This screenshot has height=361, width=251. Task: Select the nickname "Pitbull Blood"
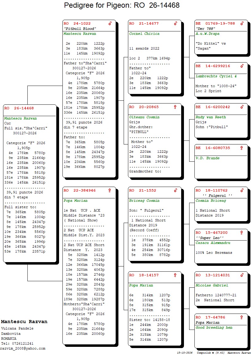(80, 29)
